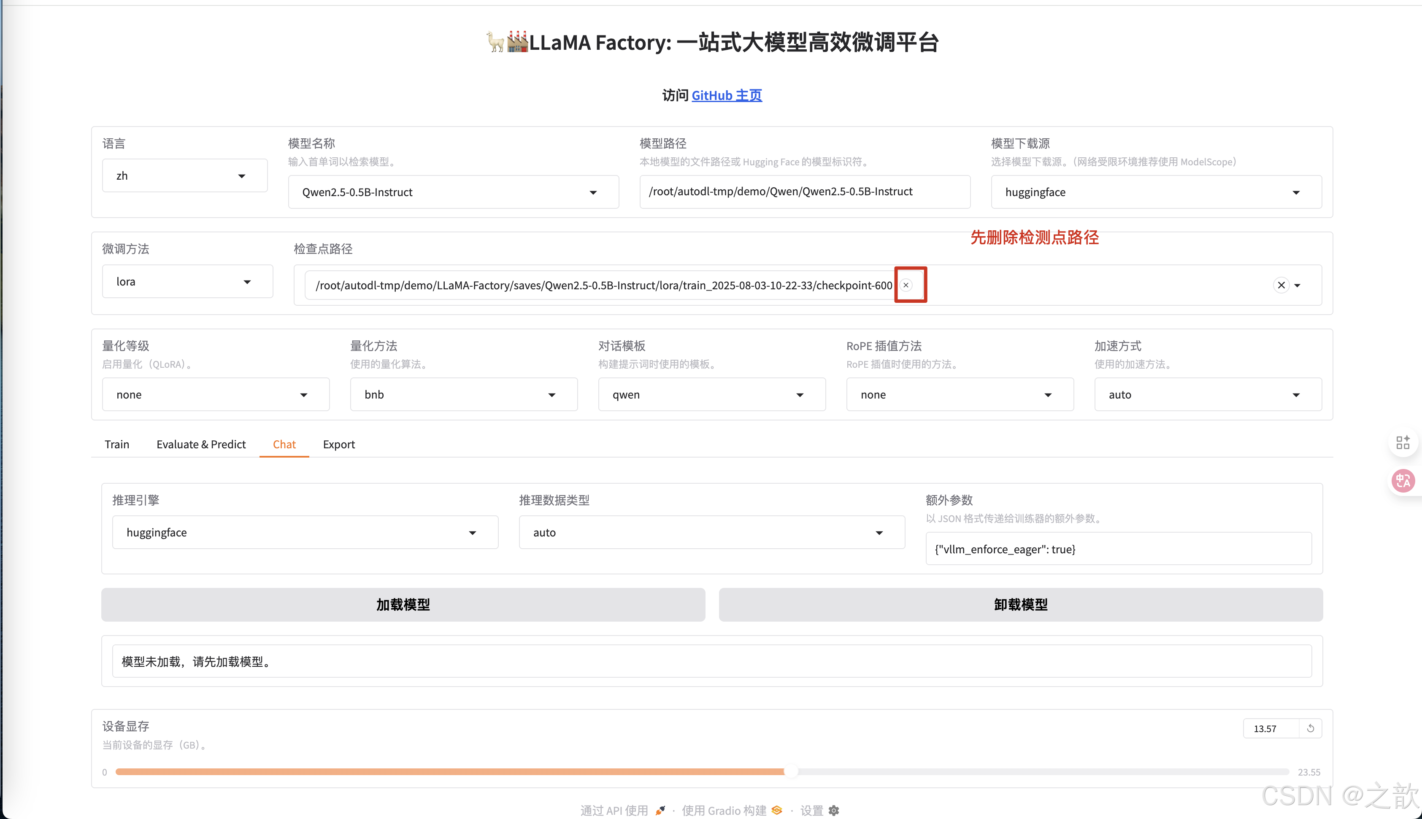Switch to the Train tab
This screenshot has width=1422, height=819.
tap(117, 445)
